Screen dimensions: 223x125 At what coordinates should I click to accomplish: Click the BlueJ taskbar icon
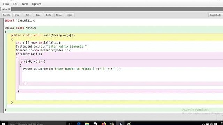coord(121,124)
